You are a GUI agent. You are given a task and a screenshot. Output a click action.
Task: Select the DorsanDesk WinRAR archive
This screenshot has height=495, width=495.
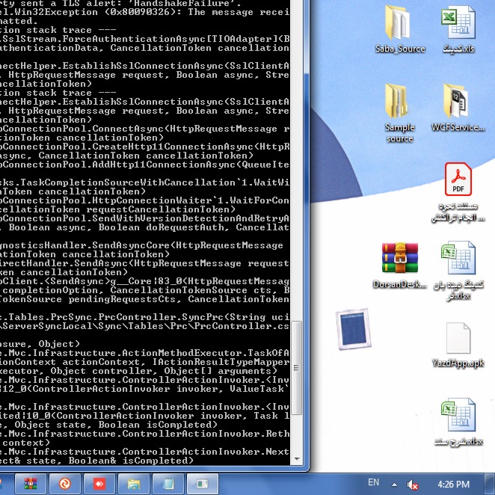[399, 260]
